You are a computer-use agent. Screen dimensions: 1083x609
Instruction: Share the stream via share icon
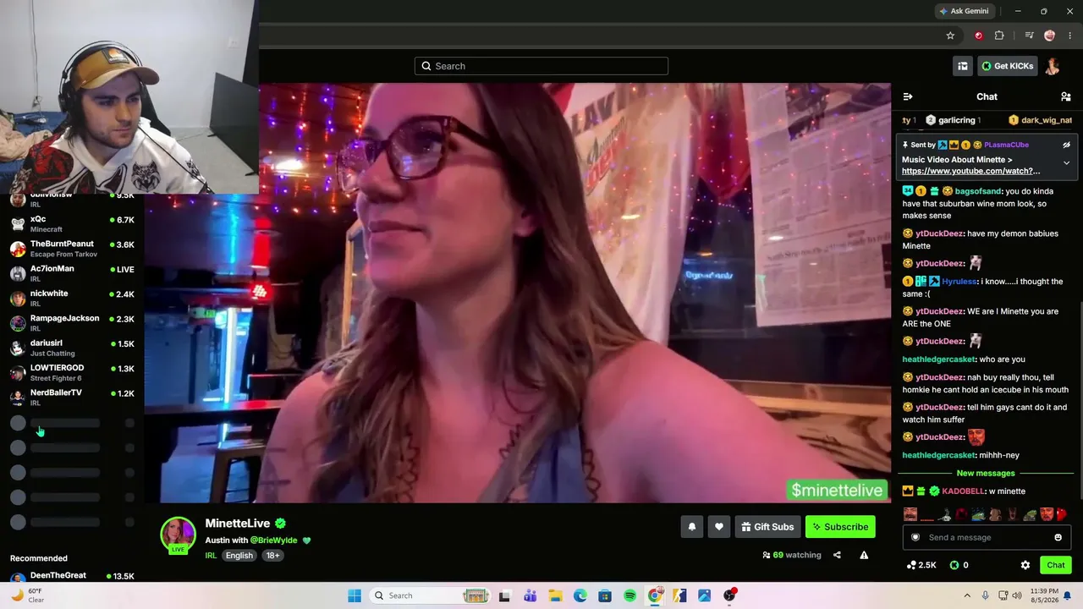point(837,555)
